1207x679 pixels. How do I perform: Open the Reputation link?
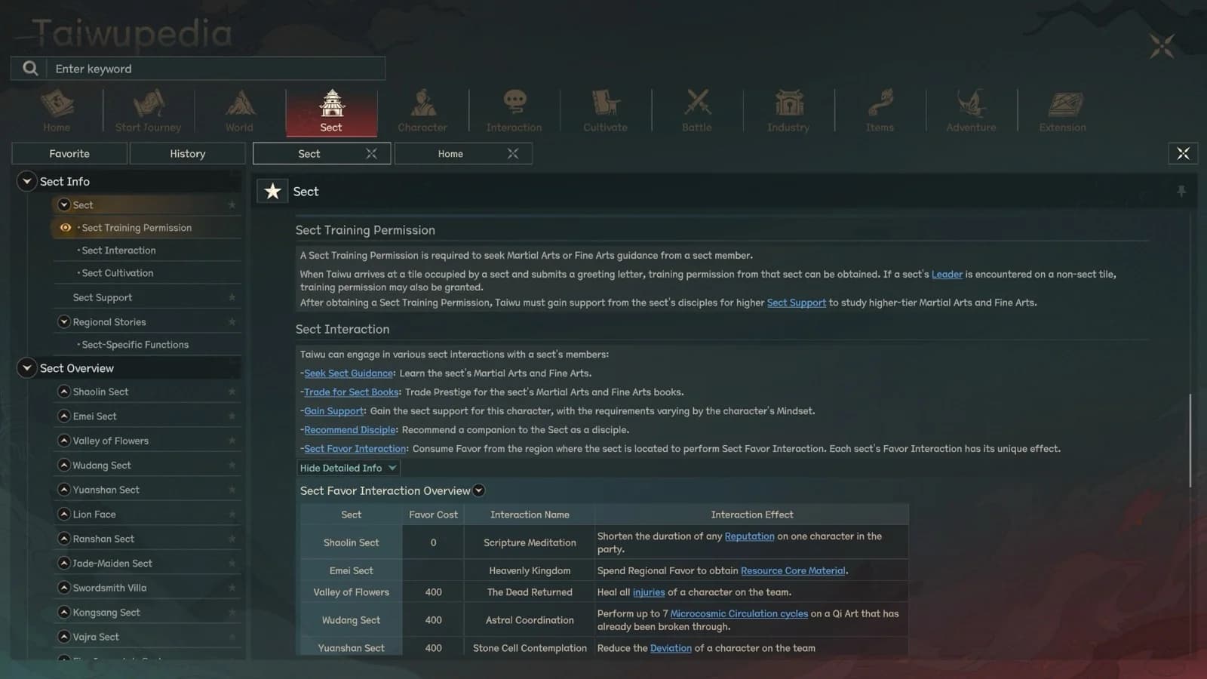click(749, 536)
